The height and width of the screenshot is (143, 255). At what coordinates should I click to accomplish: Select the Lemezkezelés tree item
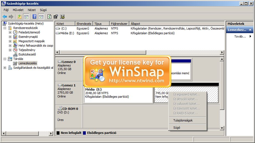[x=27, y=63]
